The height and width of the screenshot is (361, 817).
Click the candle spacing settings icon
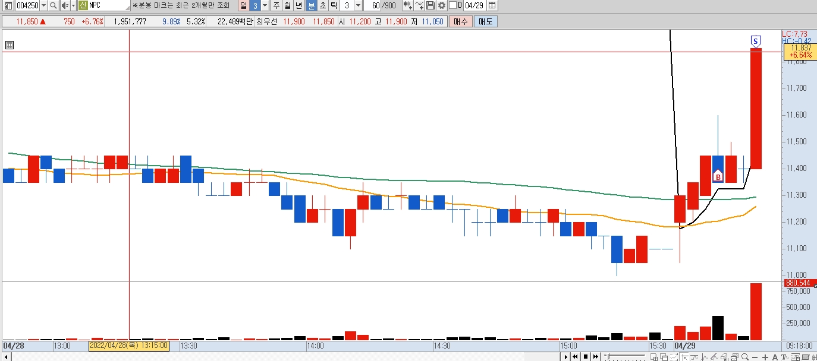407,5
